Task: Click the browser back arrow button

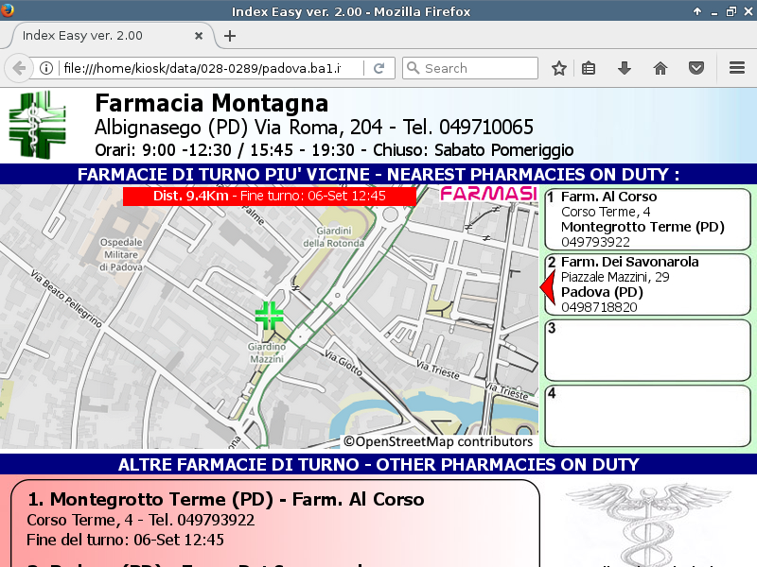Action: [18, 68]
